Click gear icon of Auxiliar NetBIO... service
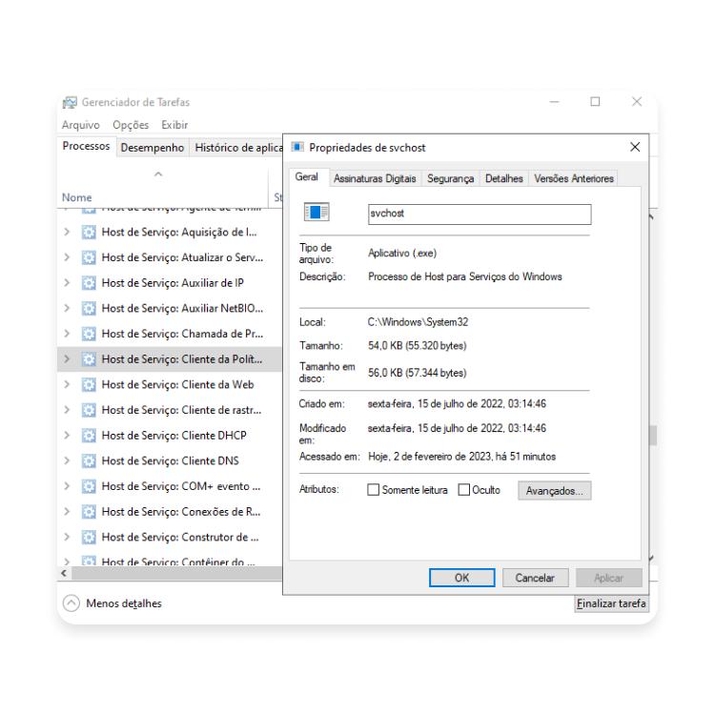The image size is (715, 715). pos(89,309)
